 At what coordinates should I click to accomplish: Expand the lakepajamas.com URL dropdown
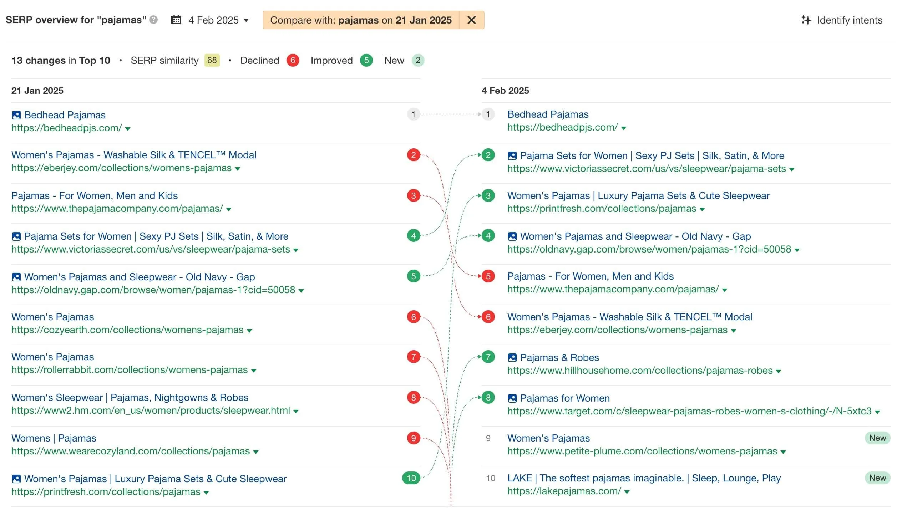[627, 491]
